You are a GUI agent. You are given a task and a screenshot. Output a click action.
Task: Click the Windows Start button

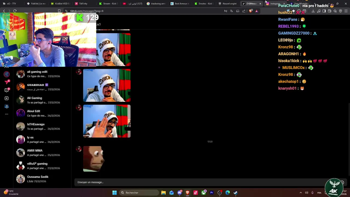pyautogui.click(x=115, y=193)
